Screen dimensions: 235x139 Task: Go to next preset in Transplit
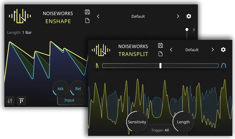coord(212,50)
